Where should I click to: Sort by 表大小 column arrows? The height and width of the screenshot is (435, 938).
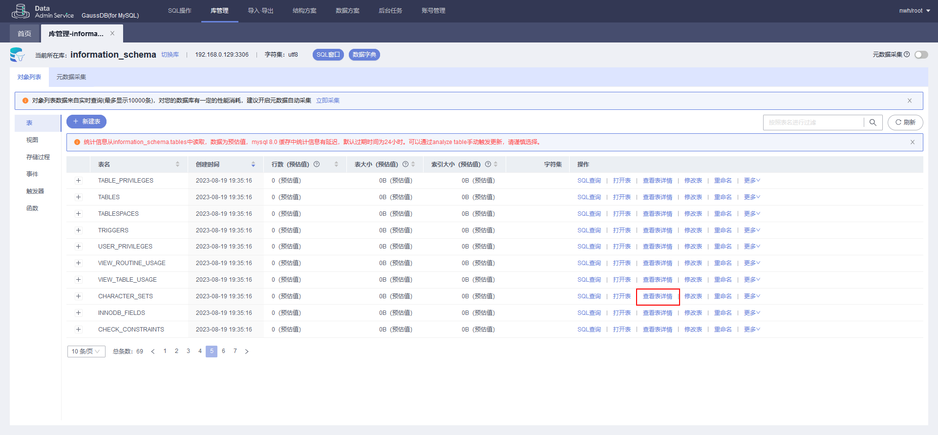413,165
